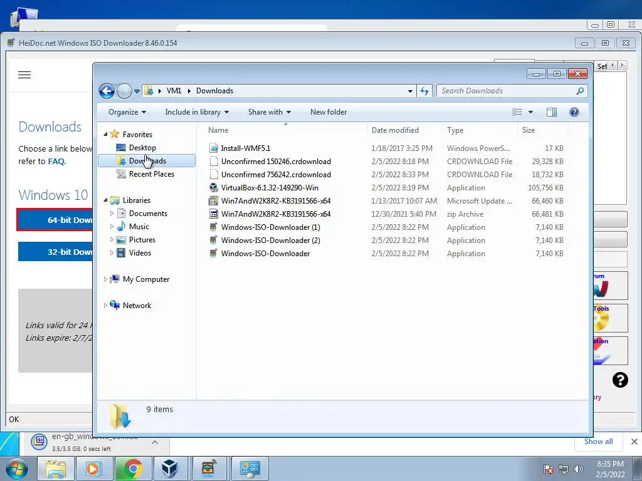Image resolution: width=642 pixels, height=481 pixels.
Task: Open the hamburger menu in HeiDoc window
Action: 24,75
